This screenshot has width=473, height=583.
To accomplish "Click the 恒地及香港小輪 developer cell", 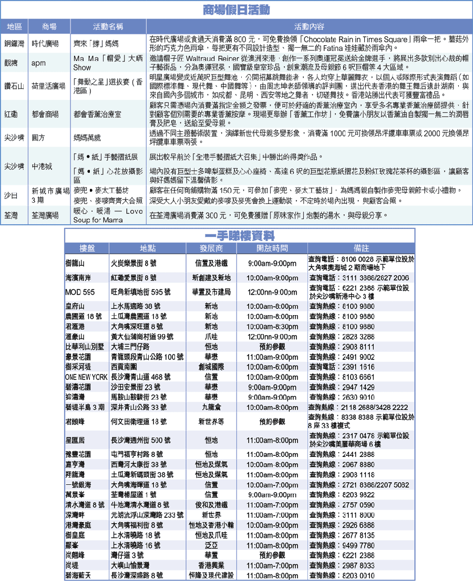I will coord(211,525).
